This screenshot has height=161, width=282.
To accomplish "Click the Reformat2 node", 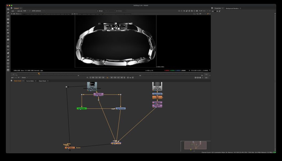I will tap(98, 94).
